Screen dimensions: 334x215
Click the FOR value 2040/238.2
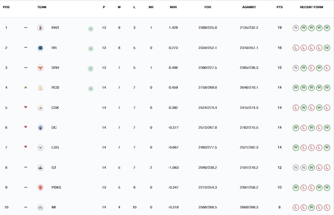coord(208,168)
